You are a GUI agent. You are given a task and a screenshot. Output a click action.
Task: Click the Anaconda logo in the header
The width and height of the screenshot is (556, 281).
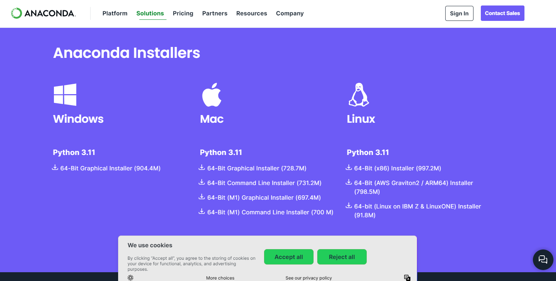43,14
